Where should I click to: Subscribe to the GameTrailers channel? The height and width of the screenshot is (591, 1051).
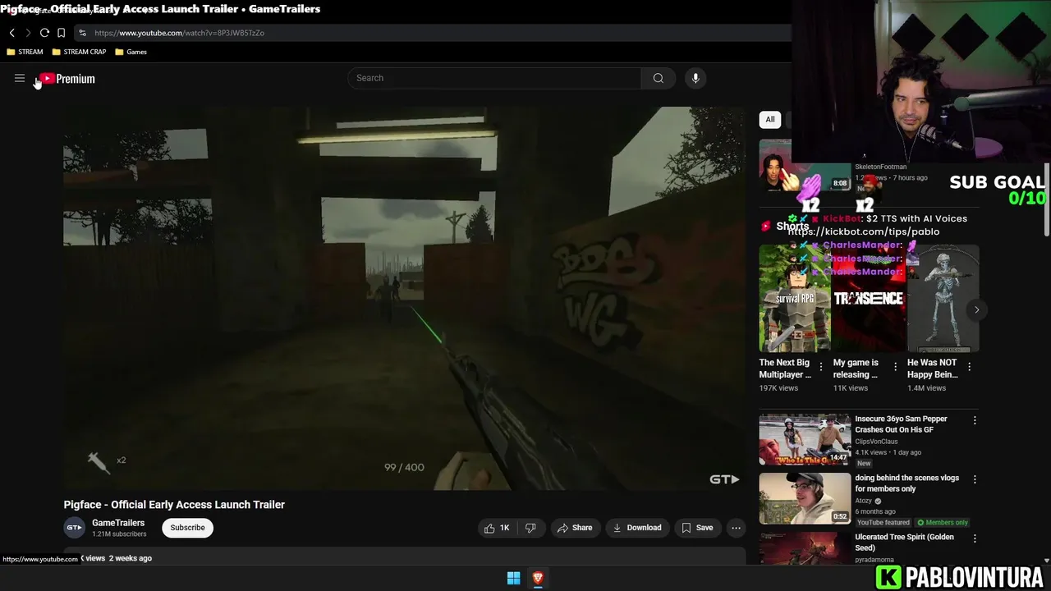188,528
